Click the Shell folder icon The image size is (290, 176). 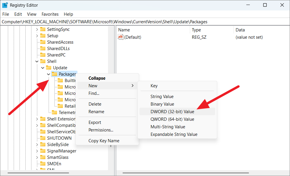(x=43, y=61)
